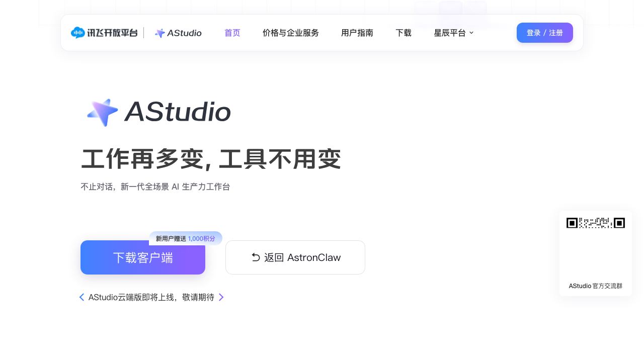Click the next announcement right chevron
This screenshot has height=362, width=644.
[221, 297]
